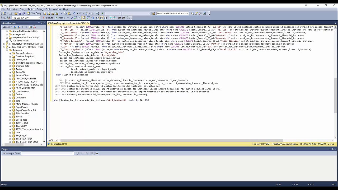Select the SAMS2016Gco database
The width and height of the screenshot is (338, 190).
pos(22,113)
